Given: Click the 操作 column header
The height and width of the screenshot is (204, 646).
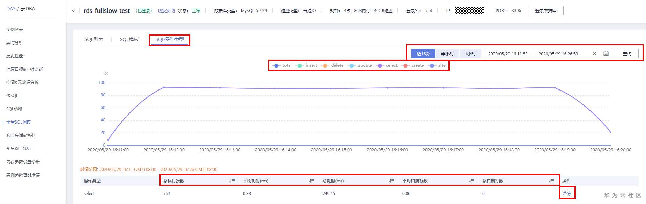Looking at the screenshot, I should [x=566, y=181].
